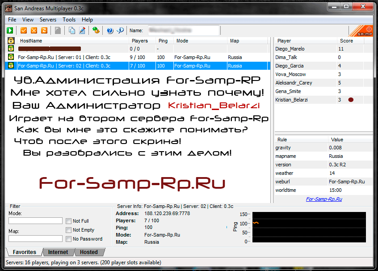This screenshot has width=378, height=271.
Task: Click the worldtime rule row
Action: coord(324,190)
